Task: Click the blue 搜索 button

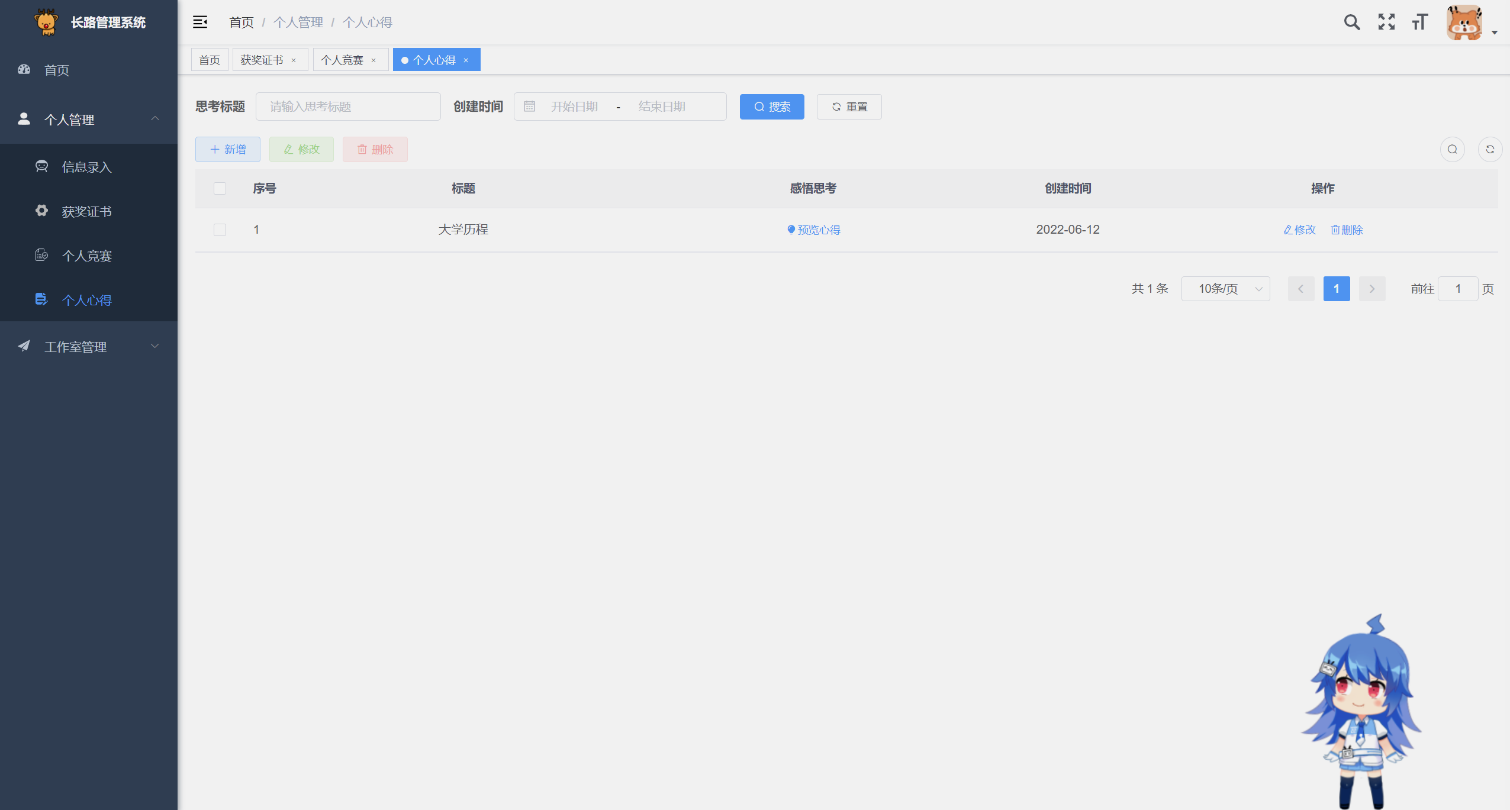Action: (771, 107)
